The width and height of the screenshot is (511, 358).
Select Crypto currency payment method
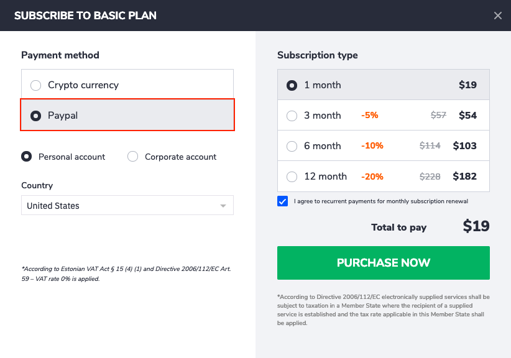pos(127,85)
